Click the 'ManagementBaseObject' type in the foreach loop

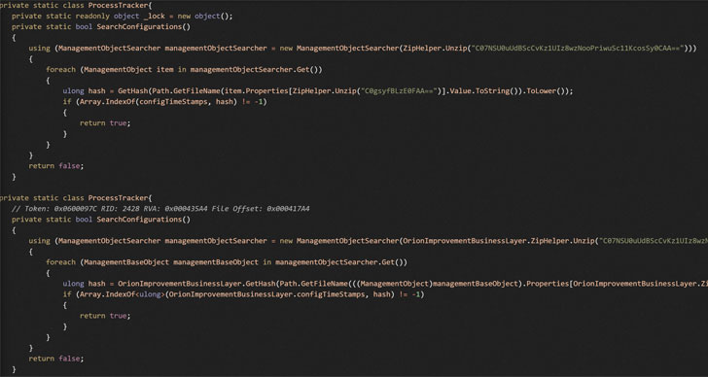[x=126, y=262]
